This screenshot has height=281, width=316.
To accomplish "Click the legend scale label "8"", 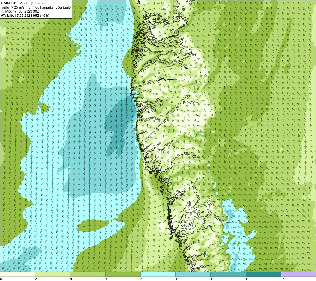I will click(141, 279).
